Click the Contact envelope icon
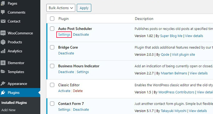The height and width of the screenshot is (114, 213). 3,21
